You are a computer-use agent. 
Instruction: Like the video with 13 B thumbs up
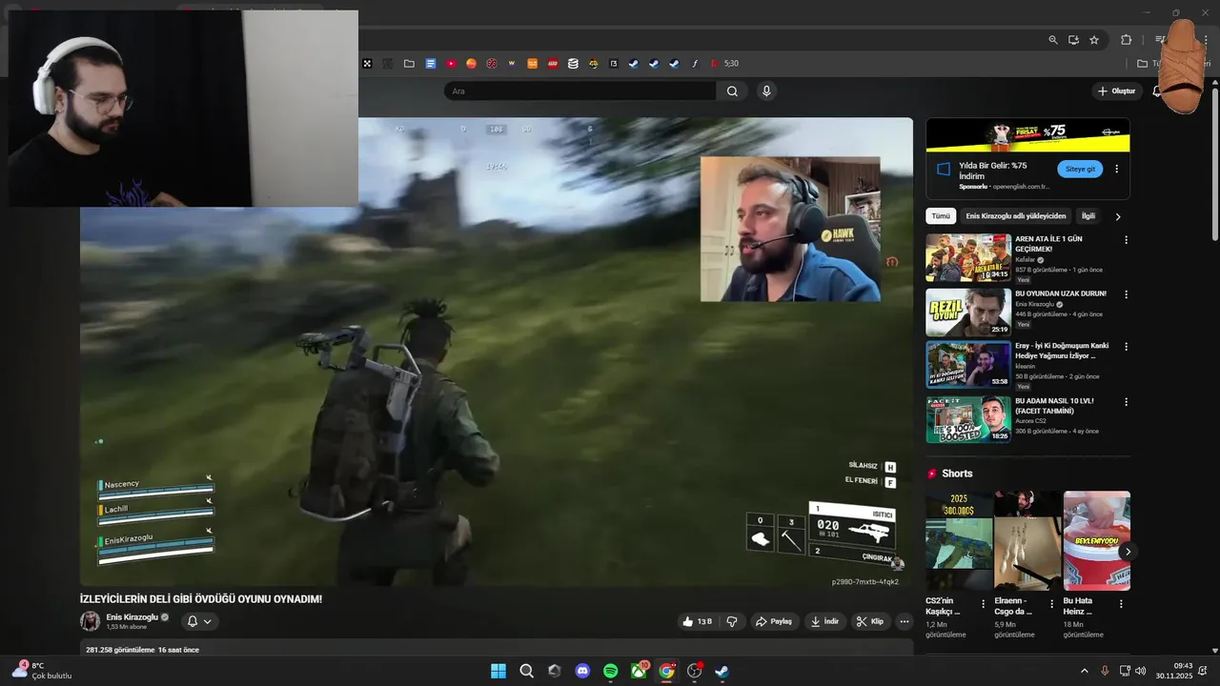click(697, 621)
